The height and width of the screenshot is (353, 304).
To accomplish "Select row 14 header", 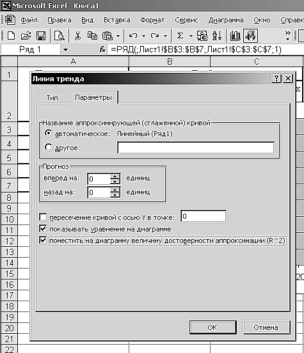I will (x=9, y=263).
